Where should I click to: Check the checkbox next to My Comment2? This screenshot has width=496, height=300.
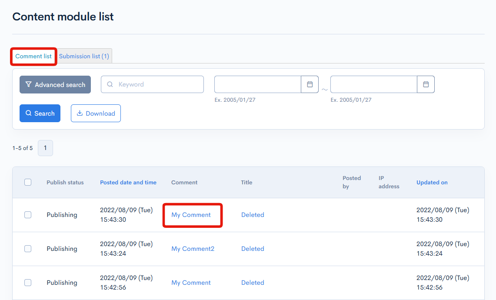click(x=28, y=249)
